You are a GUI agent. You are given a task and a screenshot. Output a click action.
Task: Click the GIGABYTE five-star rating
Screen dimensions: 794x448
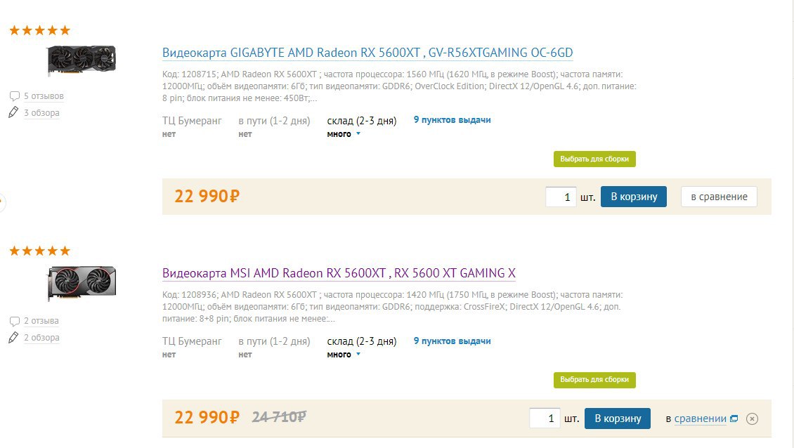39,30
